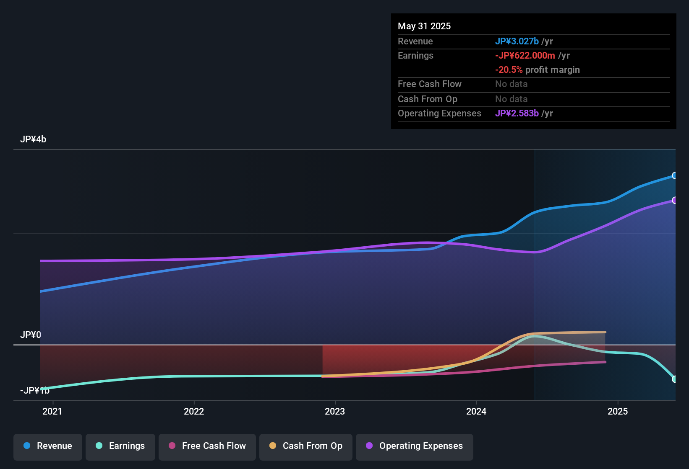689x469 pixels.
Task: Click the Earnings row label in tooltip
Action: click(415, 55)
